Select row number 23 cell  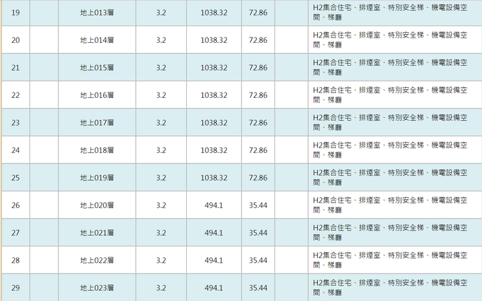(x=15, y=123)
